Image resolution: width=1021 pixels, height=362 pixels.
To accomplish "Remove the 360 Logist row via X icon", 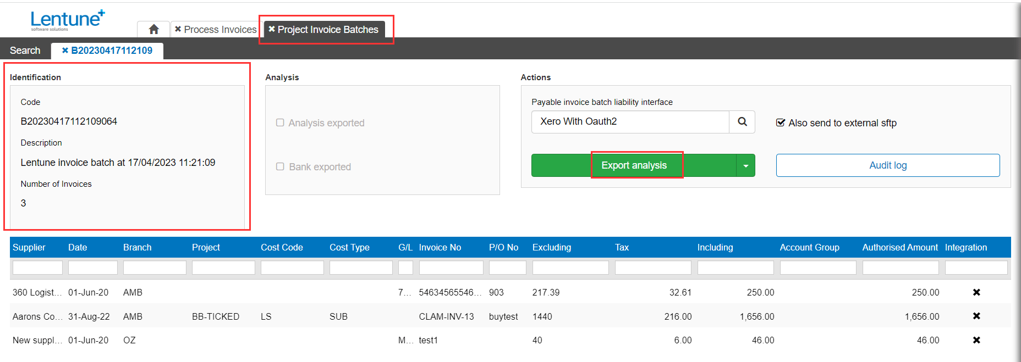I will point(976,292).
